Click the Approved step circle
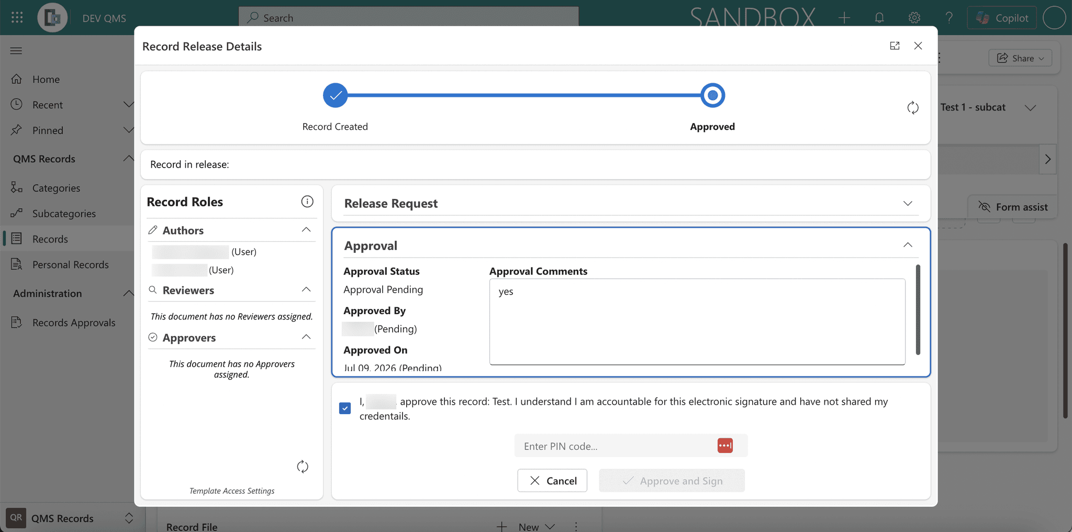 pyautogui.click(x=712, y=95)
